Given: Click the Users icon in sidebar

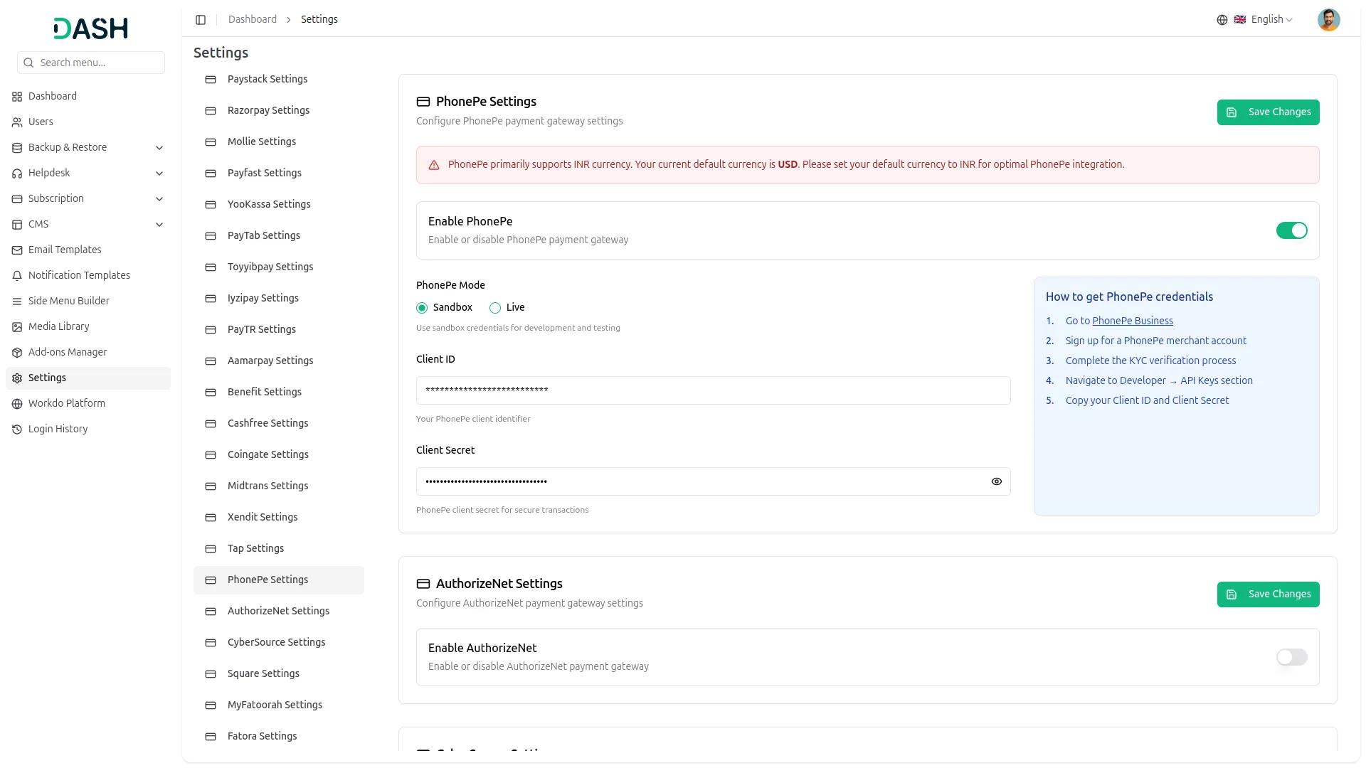Looking at the screenshot, I should [17, 122].
